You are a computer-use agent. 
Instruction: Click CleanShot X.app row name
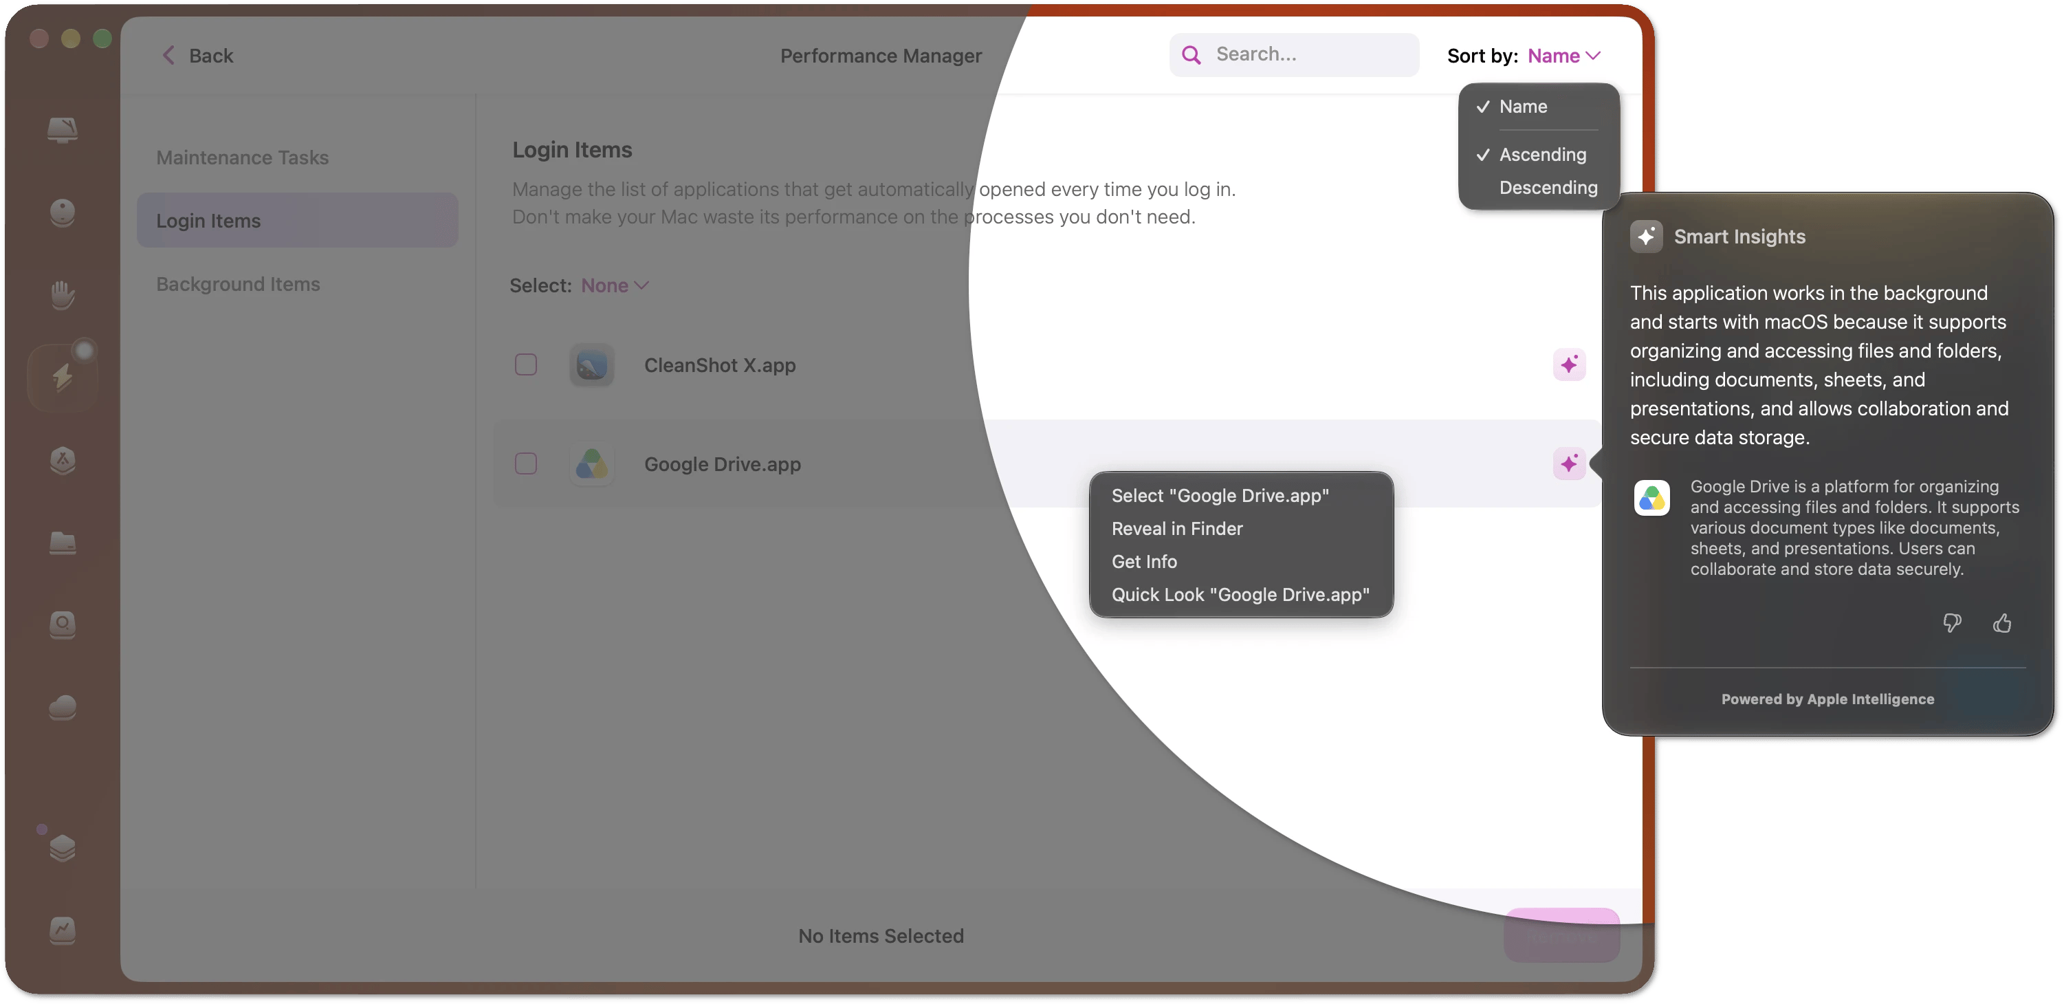(x=720, y=365)
